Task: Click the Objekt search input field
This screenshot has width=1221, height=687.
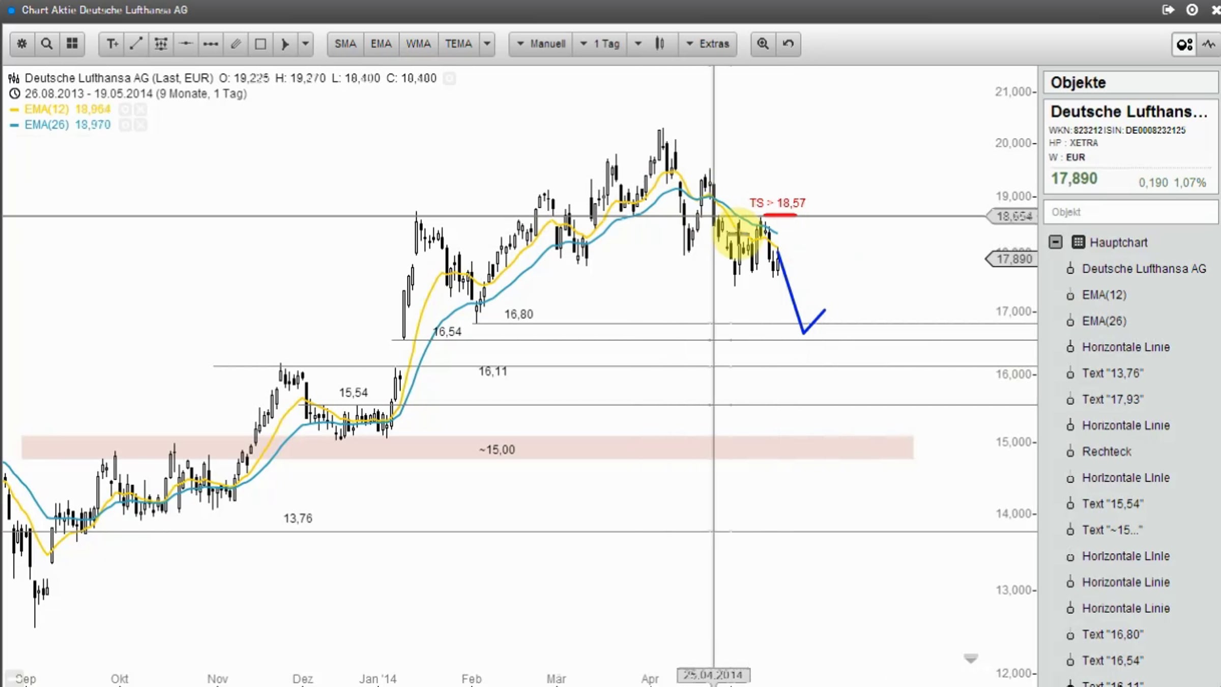Action: pos(1130,212)
